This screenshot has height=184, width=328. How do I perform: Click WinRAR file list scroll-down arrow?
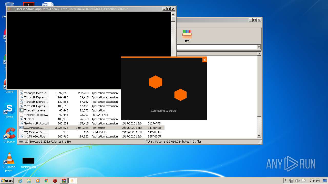[x=259, y=136]
